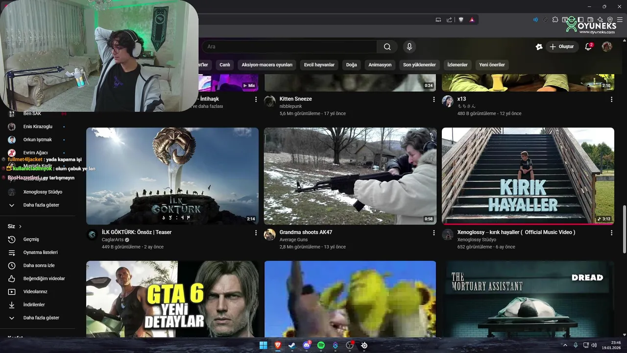Click the share page icon in address bar
Viewport: 627px width, 353px height.
click(x=449, y=20)
